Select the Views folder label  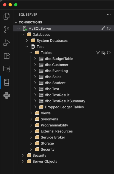[x=46, y=113]
